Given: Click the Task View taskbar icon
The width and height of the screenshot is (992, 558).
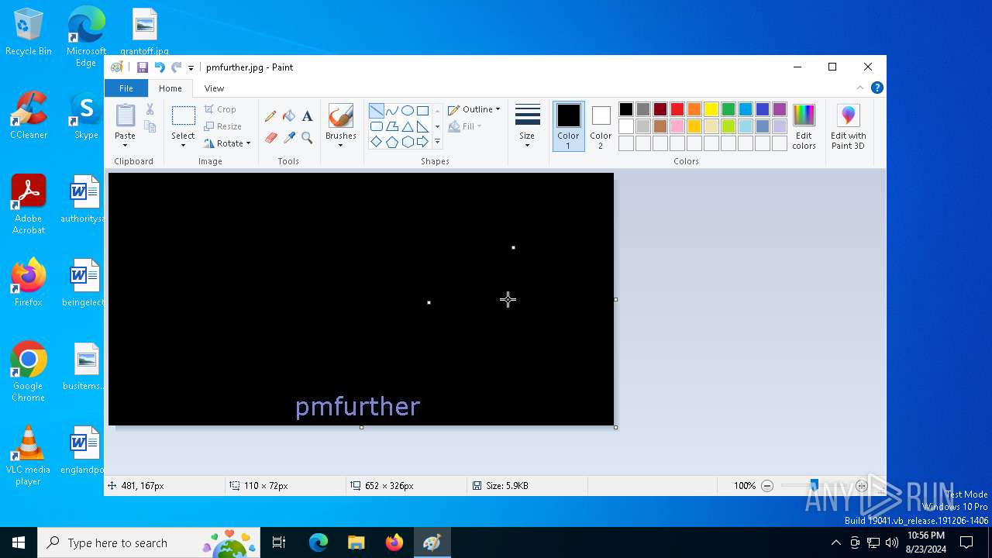Looking at the screenshot, I should click(279, 542).
